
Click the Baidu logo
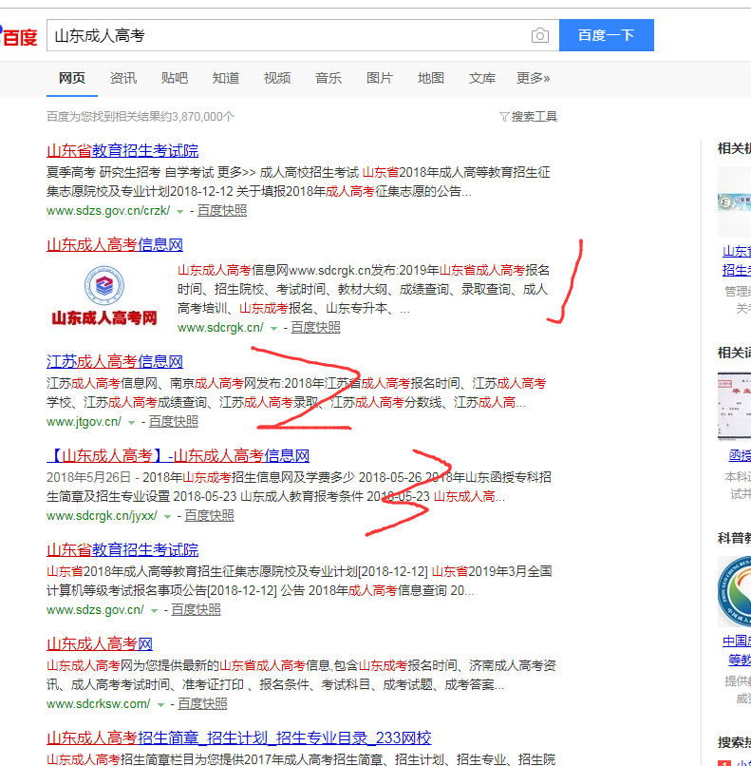coord(19,36)
